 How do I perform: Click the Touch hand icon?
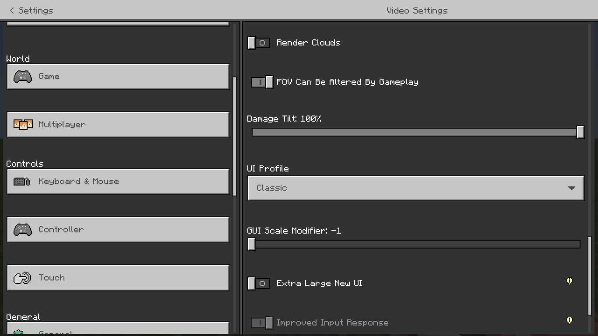click(22, 278)
